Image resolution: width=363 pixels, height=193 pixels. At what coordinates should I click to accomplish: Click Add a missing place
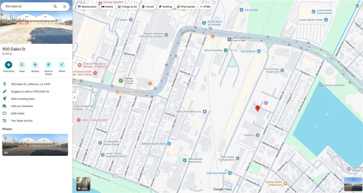(x=23, y=99)
